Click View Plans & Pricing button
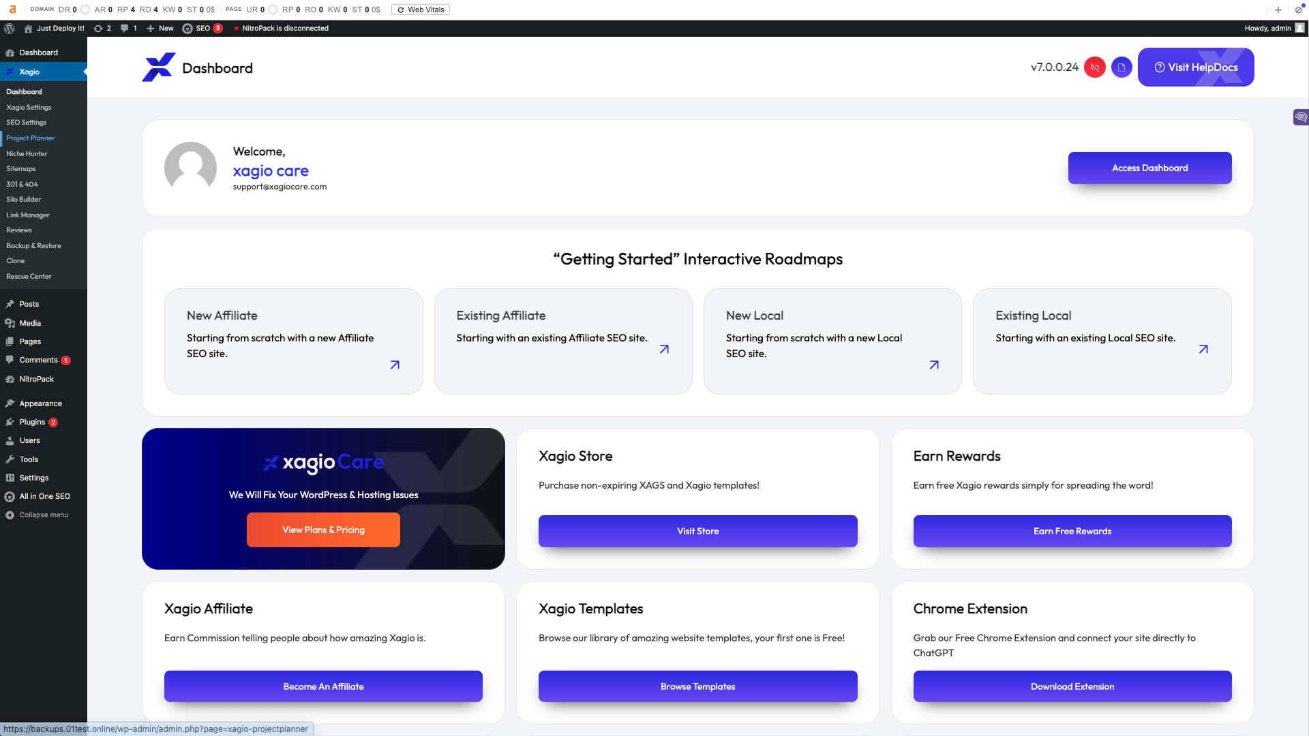This screenshot has height=736, width=1309. (x=323, y=530)
